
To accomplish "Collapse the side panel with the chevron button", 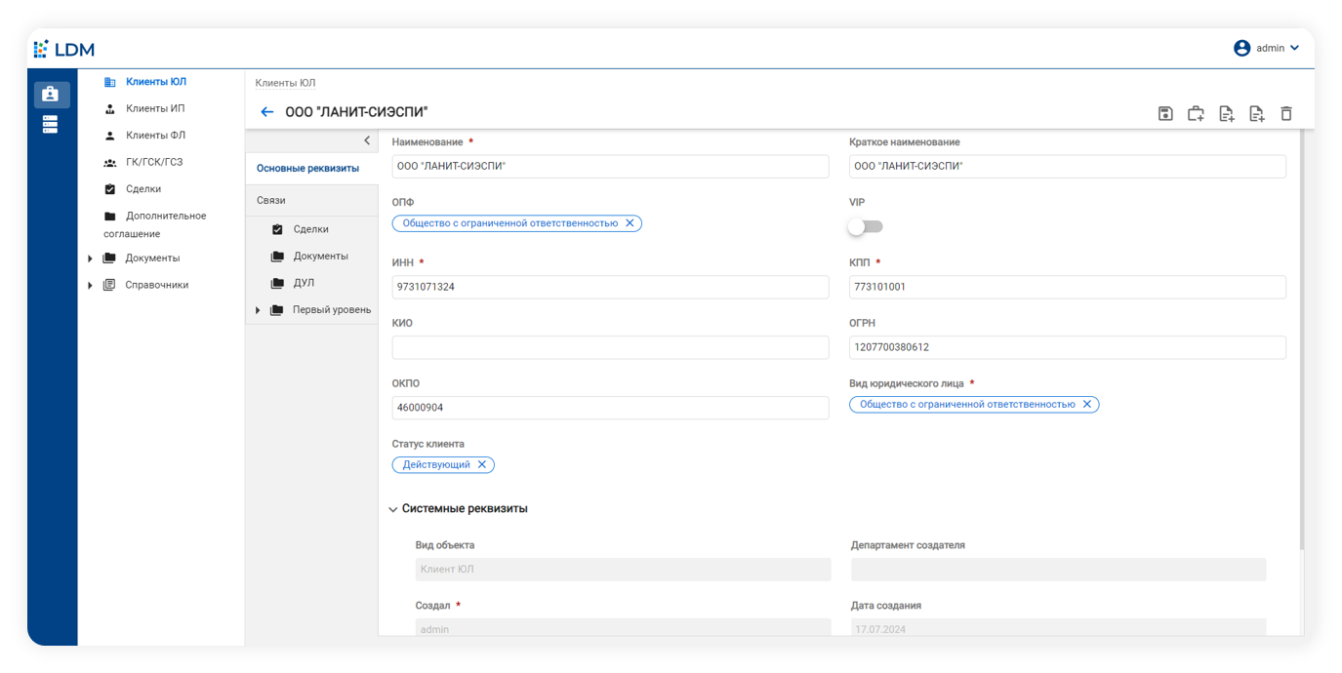I will pos(367,140).
